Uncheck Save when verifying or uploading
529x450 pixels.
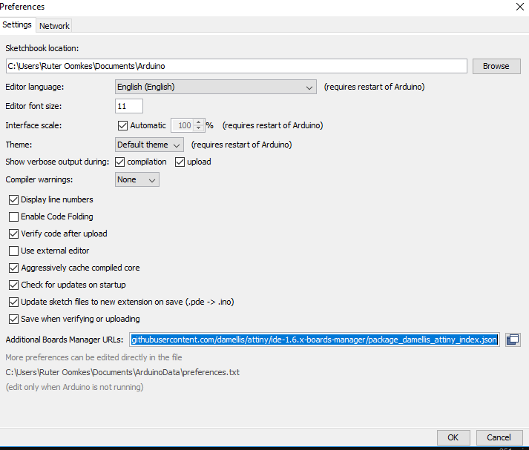(x=14, y=319)
